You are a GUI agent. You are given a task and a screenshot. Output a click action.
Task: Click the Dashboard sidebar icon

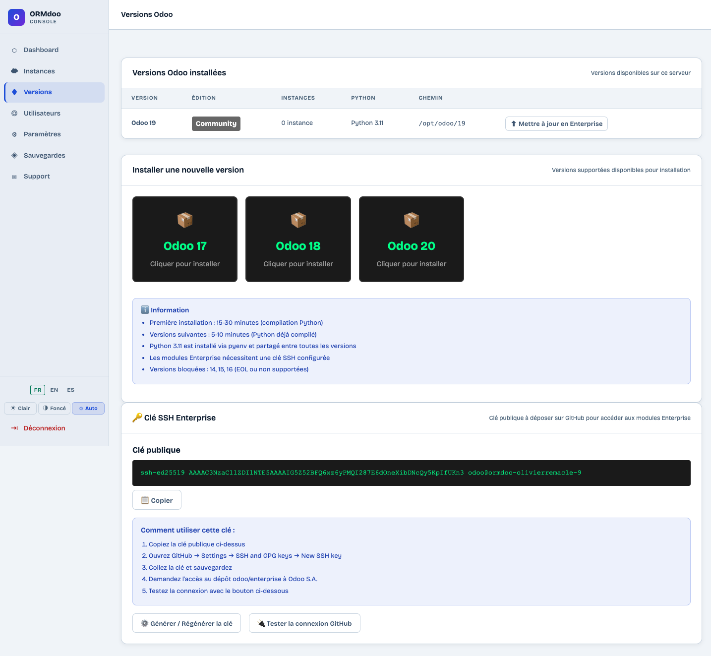coord(14,50)
